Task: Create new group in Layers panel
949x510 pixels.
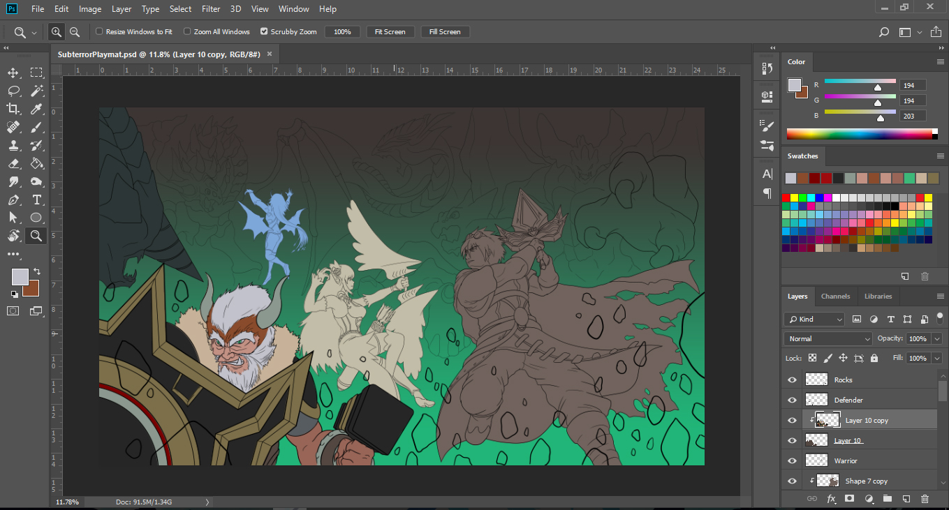Action: click(x=888, y=499)
